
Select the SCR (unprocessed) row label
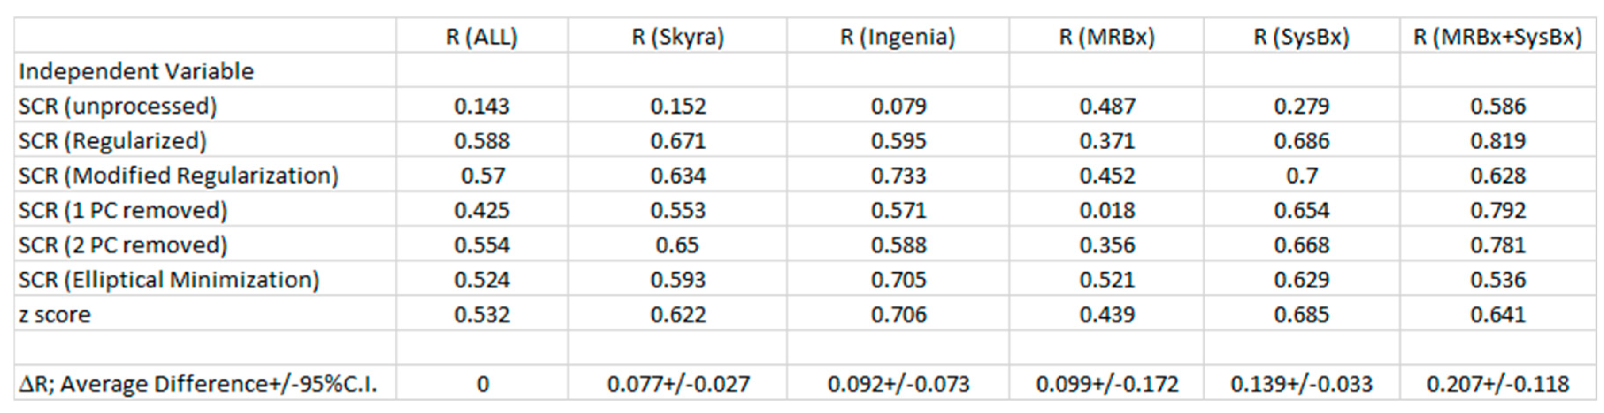(x=118, y=107)
